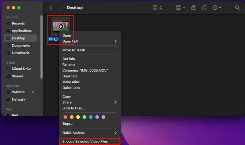Viewport: 245px width, 145px height.
Task: Choose Move to Trash
Action: point(89,50)
